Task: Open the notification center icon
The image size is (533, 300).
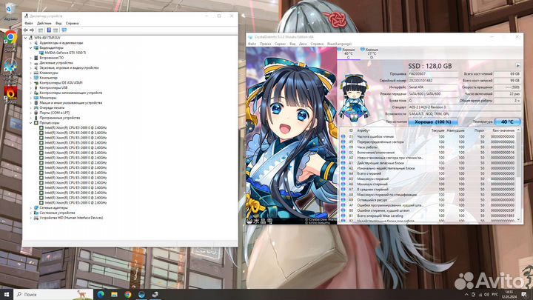Action: point(524,295)
